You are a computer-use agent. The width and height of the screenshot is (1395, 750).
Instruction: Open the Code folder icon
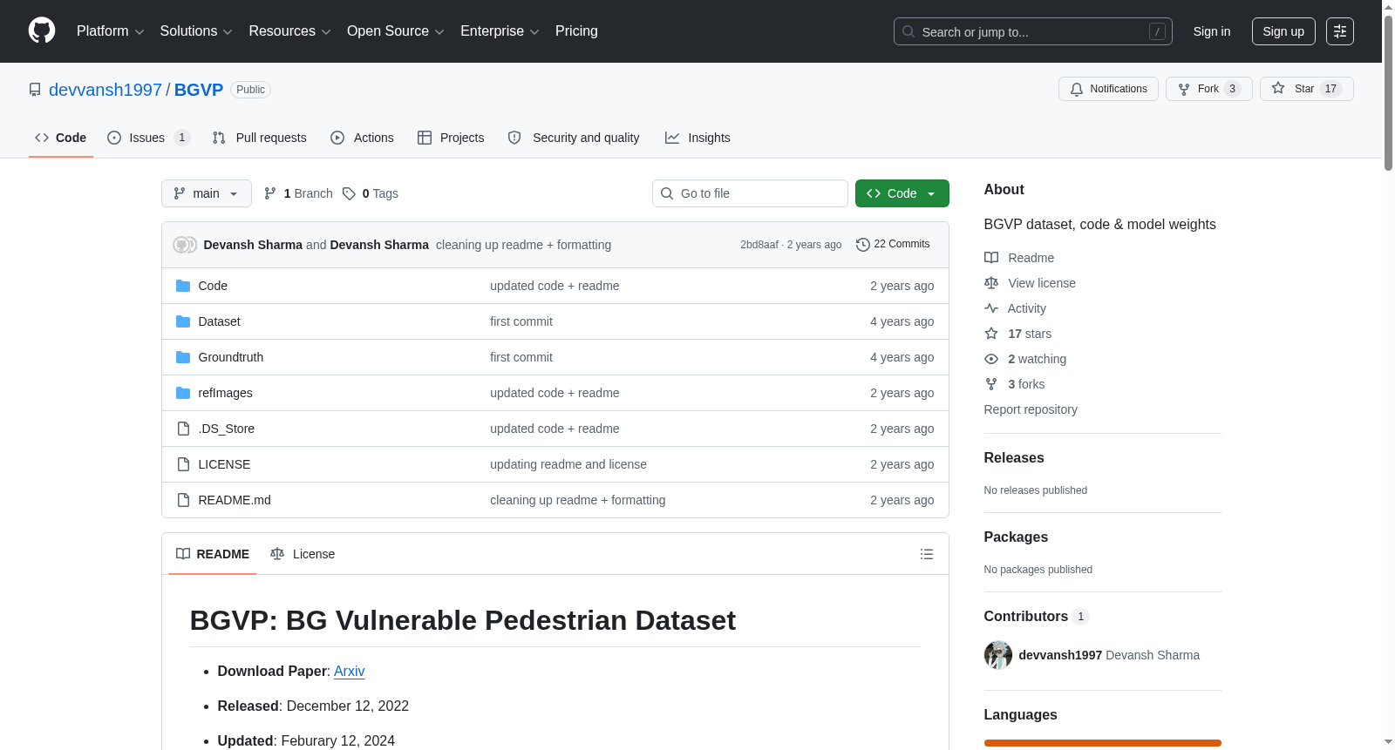point(183,286)
